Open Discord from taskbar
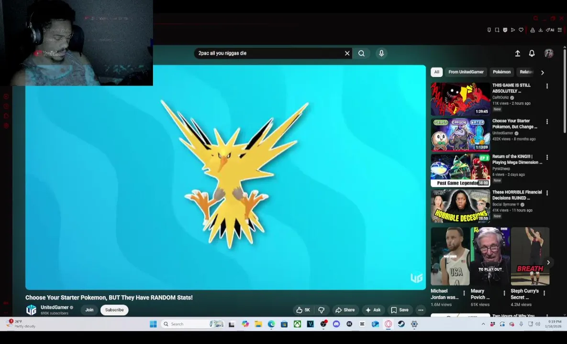Viewport: 567px width, 344px height. [336, 324]
